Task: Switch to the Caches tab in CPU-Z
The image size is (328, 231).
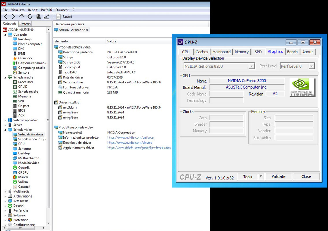Action: 202,52
